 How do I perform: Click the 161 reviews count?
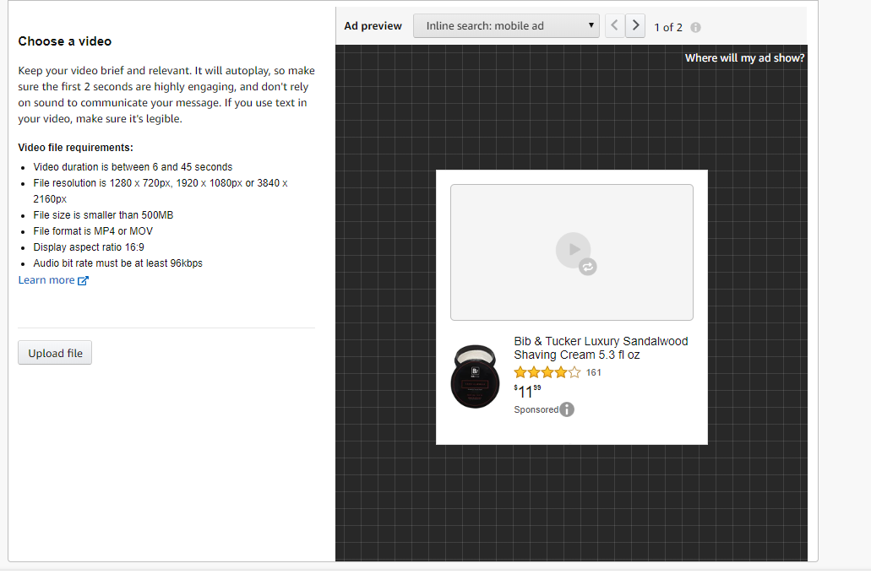click(x=593, y=372)
